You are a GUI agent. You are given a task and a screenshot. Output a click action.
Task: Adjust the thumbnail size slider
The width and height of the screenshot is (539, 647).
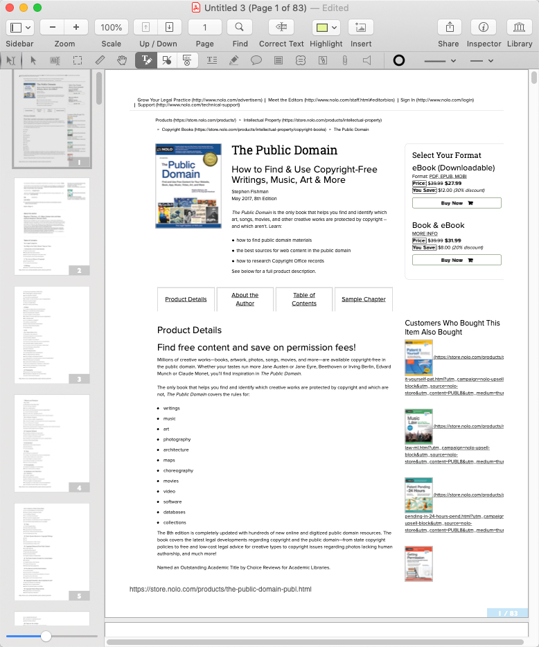(46, 637)
